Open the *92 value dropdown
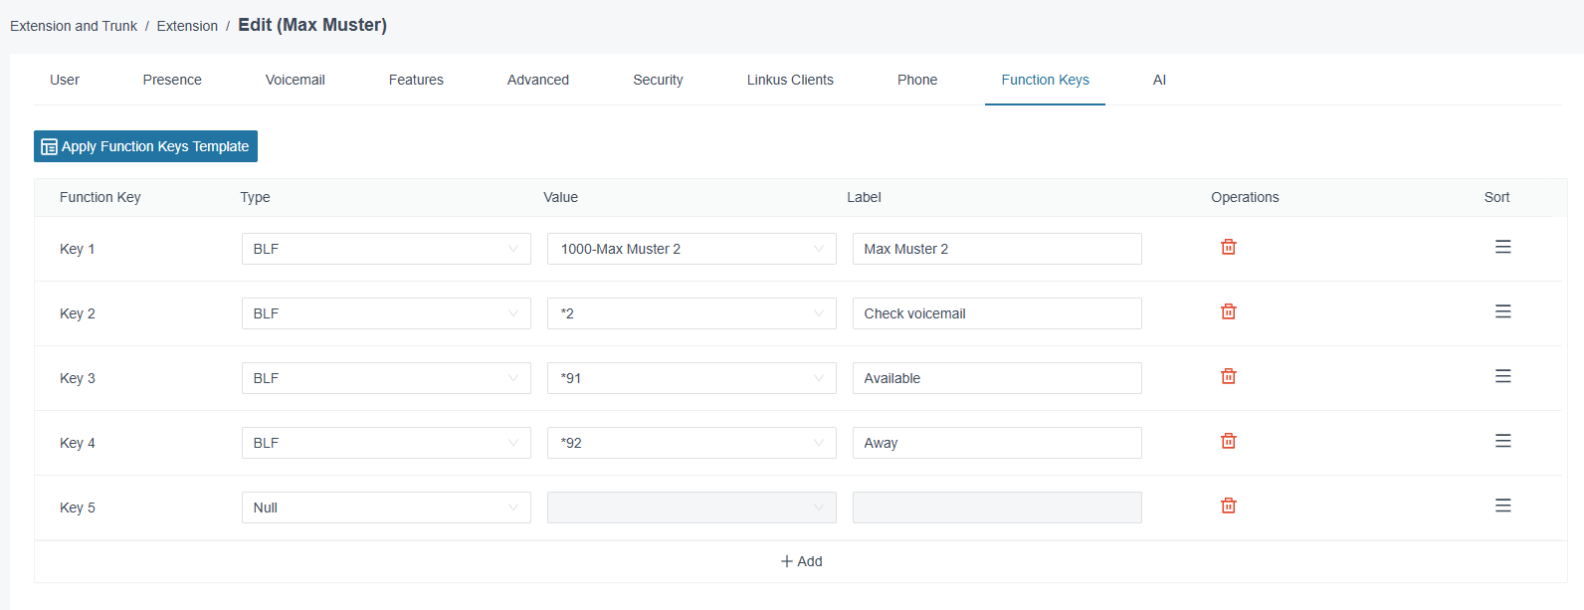Viewport: 1584px width, 610px height. (x=692, y=443)
